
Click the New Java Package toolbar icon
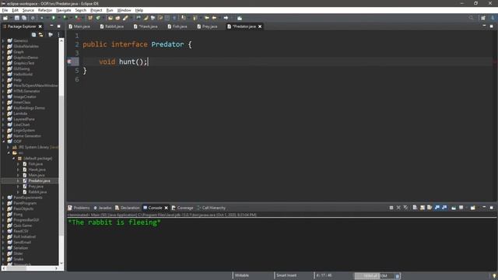pos(90,18)
